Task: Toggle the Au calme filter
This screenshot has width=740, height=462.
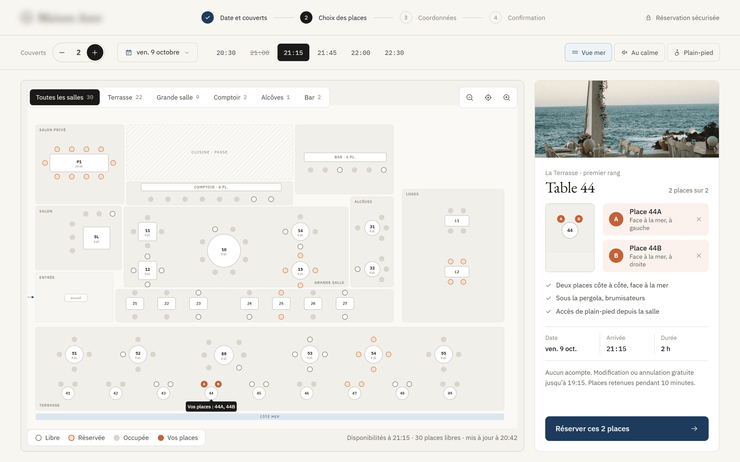Action: point(639,53)
